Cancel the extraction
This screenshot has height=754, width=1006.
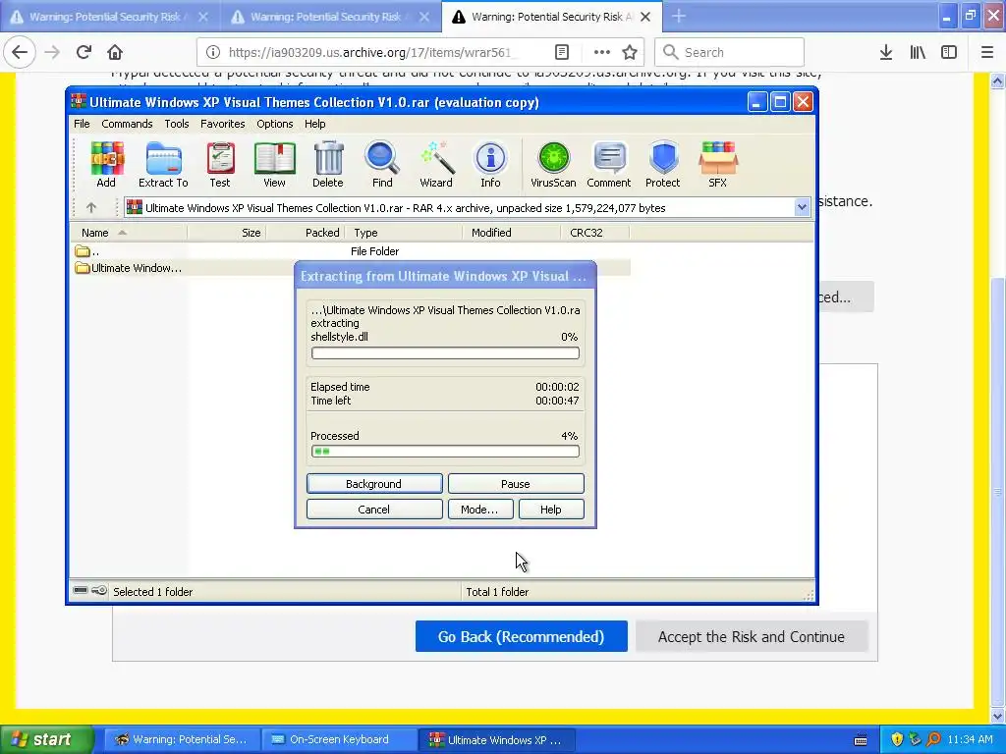coord(374,510)
